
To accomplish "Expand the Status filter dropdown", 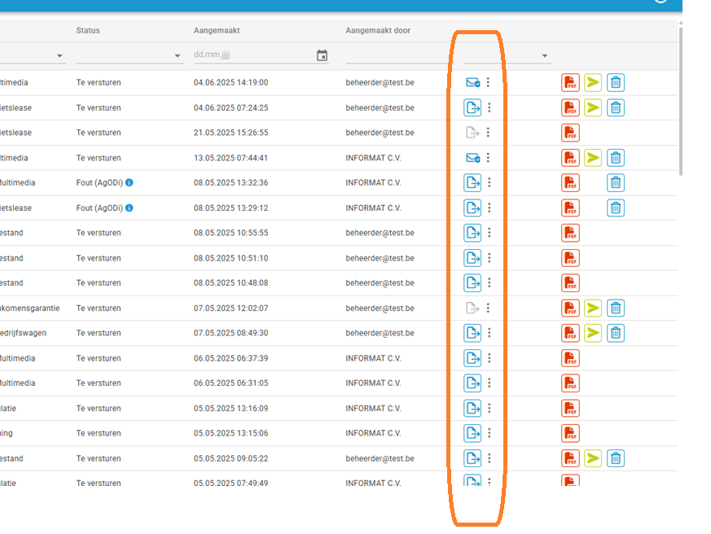I will tap(177, 56).
